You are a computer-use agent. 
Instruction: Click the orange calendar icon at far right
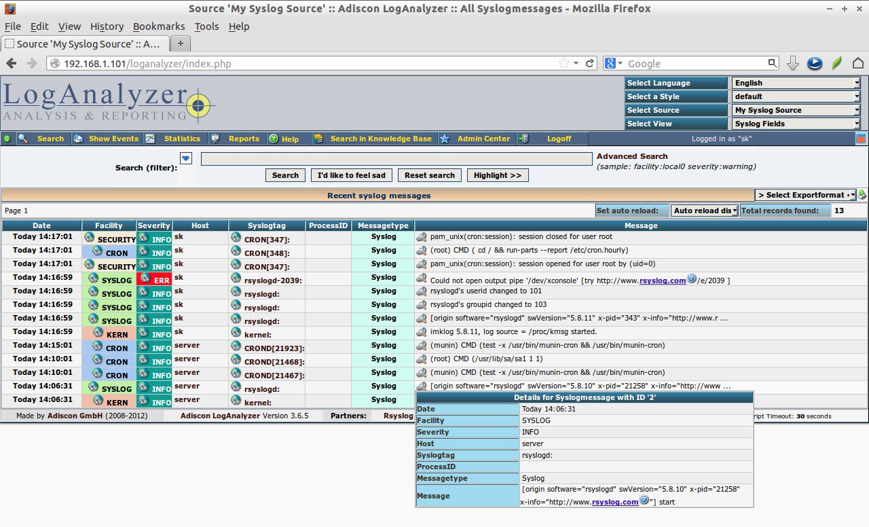(861, 139)
